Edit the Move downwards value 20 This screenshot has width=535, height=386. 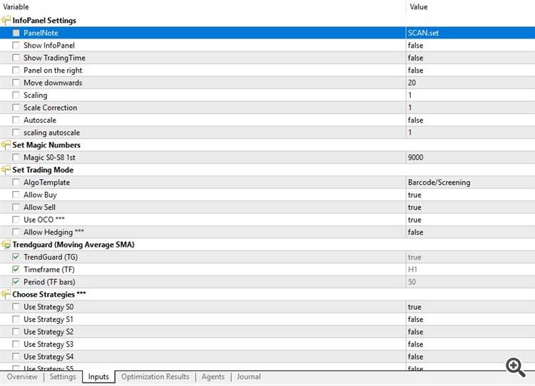412,83
